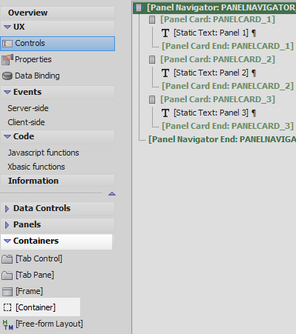
Task: Click the Controls icon in UX section
Action: 7,44
